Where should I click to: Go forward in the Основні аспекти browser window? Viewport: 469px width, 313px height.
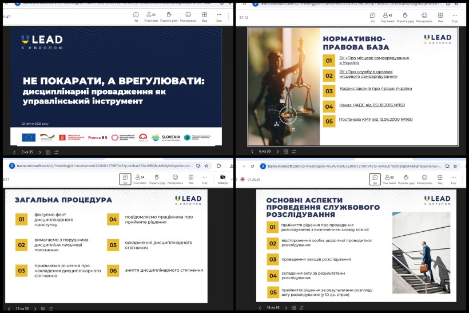[x=244, y=166]
